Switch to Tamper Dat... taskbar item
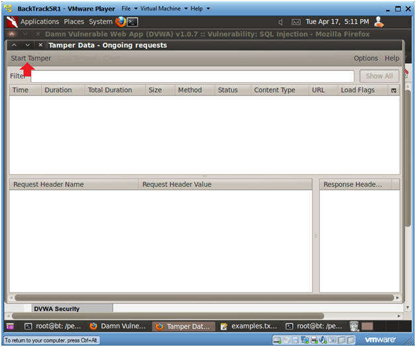 (x=184, y=326)
